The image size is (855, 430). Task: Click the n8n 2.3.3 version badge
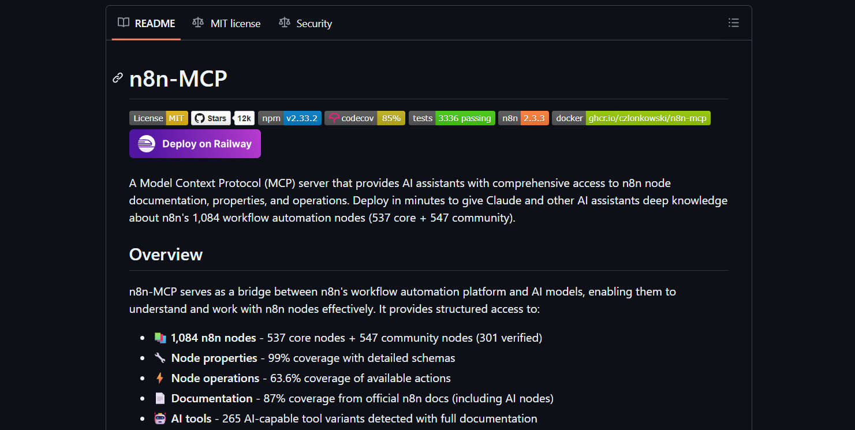(523, 118)
